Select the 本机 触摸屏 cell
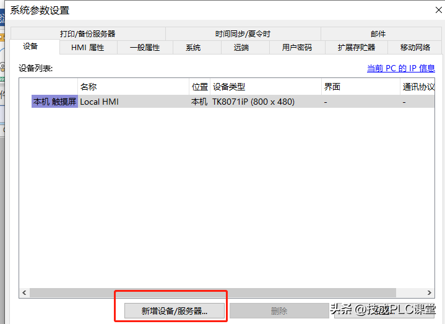This screenshot has height=324, width=445. [x=54, y=102]
